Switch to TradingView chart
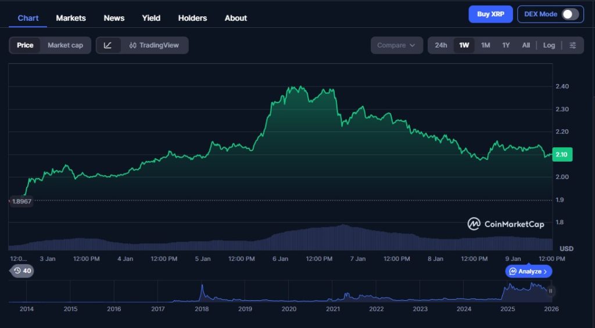The height and width of the screenshot is (328, 595). pyautogui.click(x=154, y=45)
